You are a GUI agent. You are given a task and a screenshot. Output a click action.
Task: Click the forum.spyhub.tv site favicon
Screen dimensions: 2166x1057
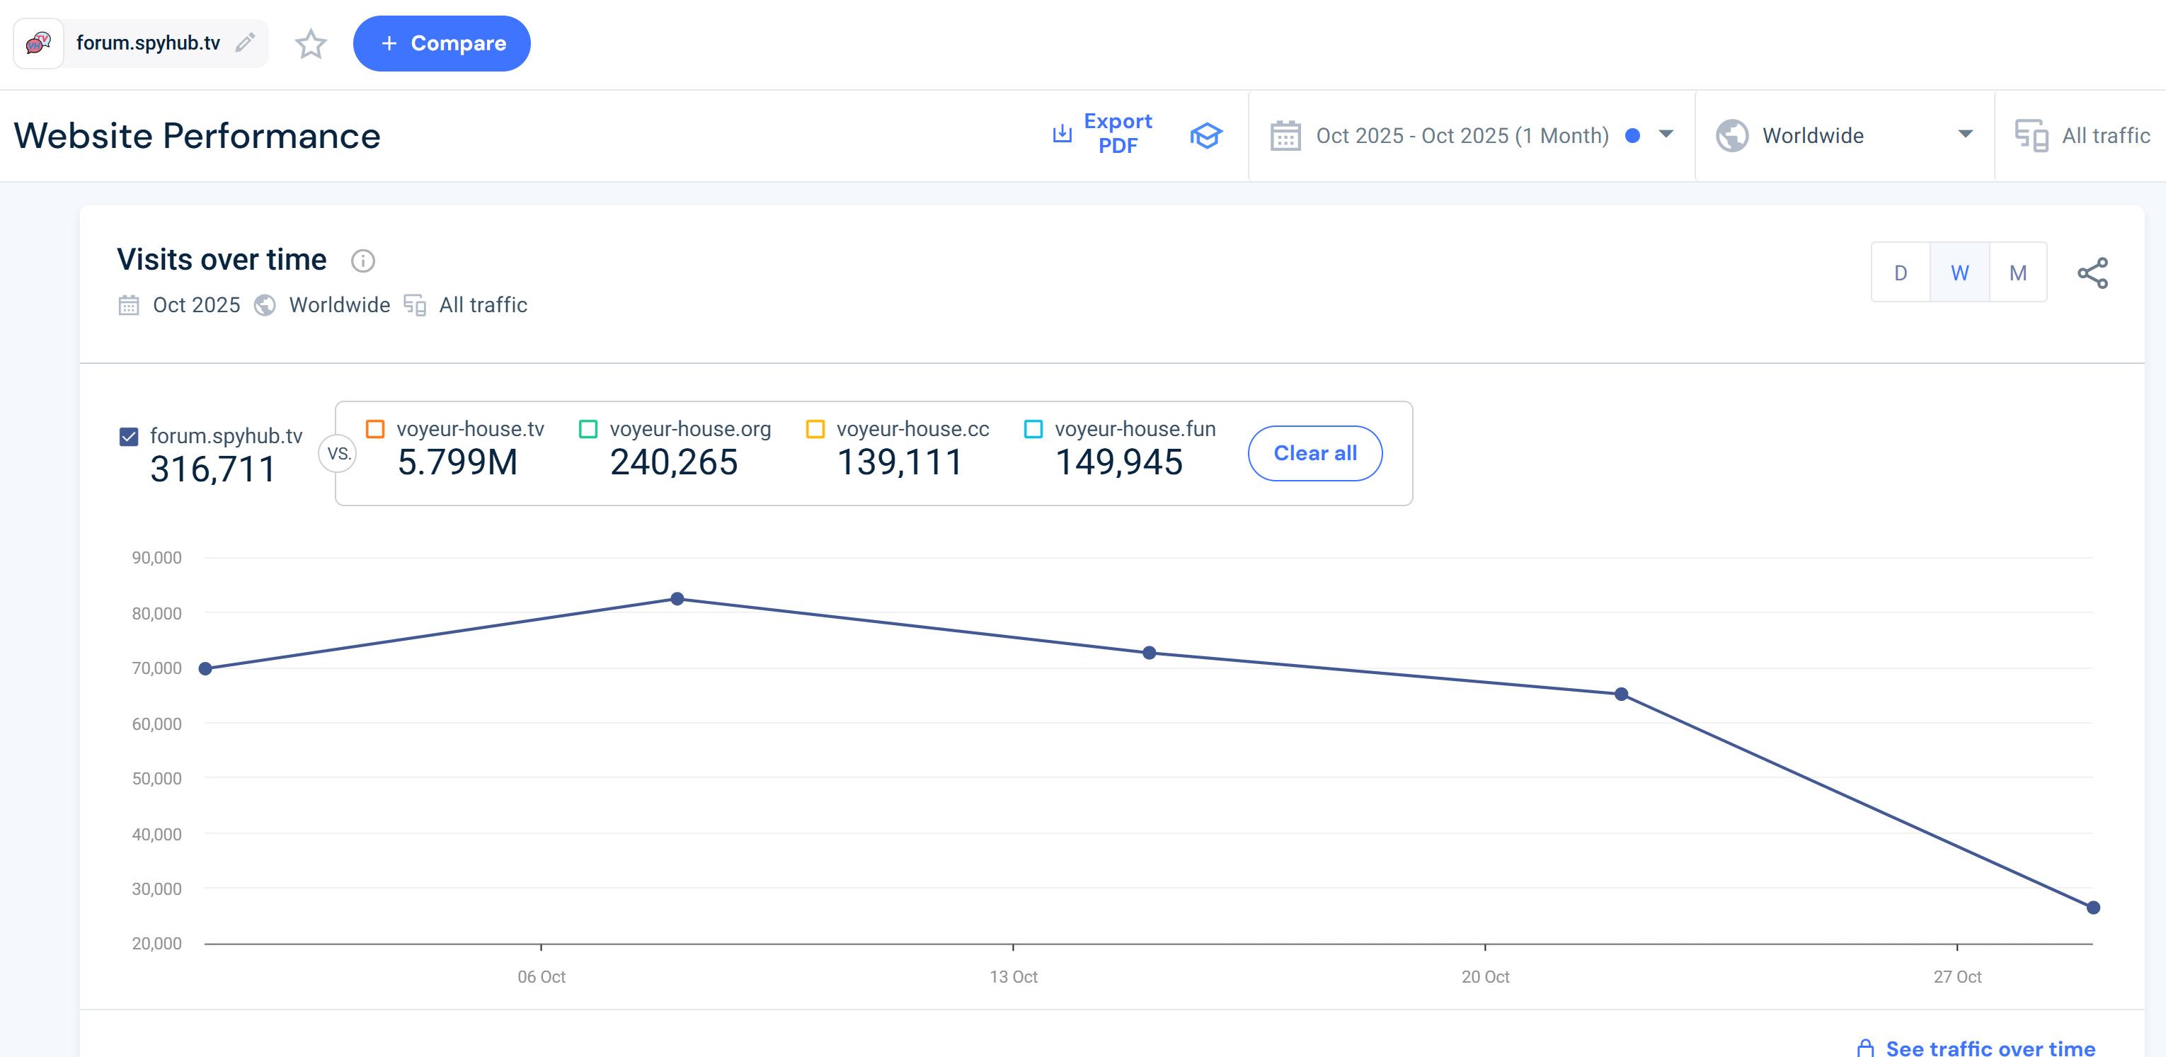coord(39,43)
